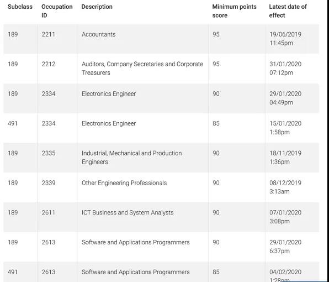Select Electronics Engineer row with score 90

coord(161,98)
